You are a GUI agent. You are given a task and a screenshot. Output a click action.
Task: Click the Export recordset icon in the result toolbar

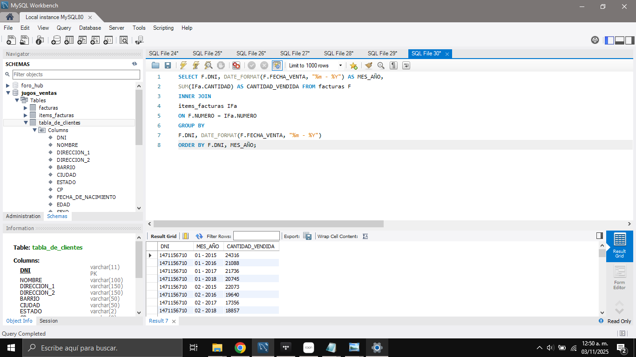[x=307, y=236]
